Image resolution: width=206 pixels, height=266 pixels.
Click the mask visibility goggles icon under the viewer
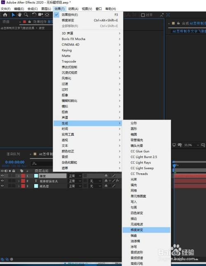click(180, 145)
